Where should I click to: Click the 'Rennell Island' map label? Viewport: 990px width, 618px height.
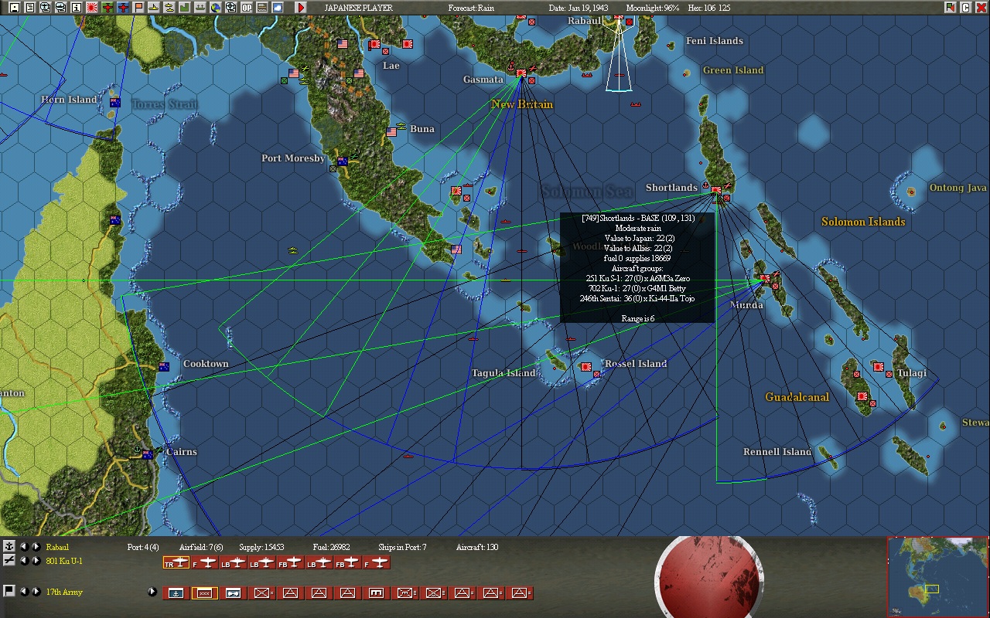(777, 452)
